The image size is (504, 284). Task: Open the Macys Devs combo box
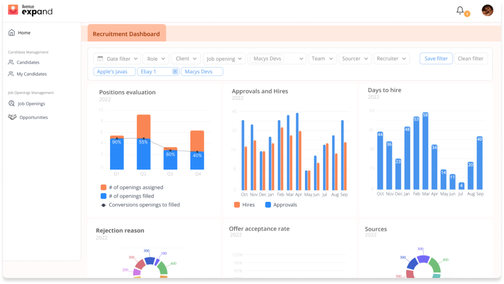click(x=277, y=58)
